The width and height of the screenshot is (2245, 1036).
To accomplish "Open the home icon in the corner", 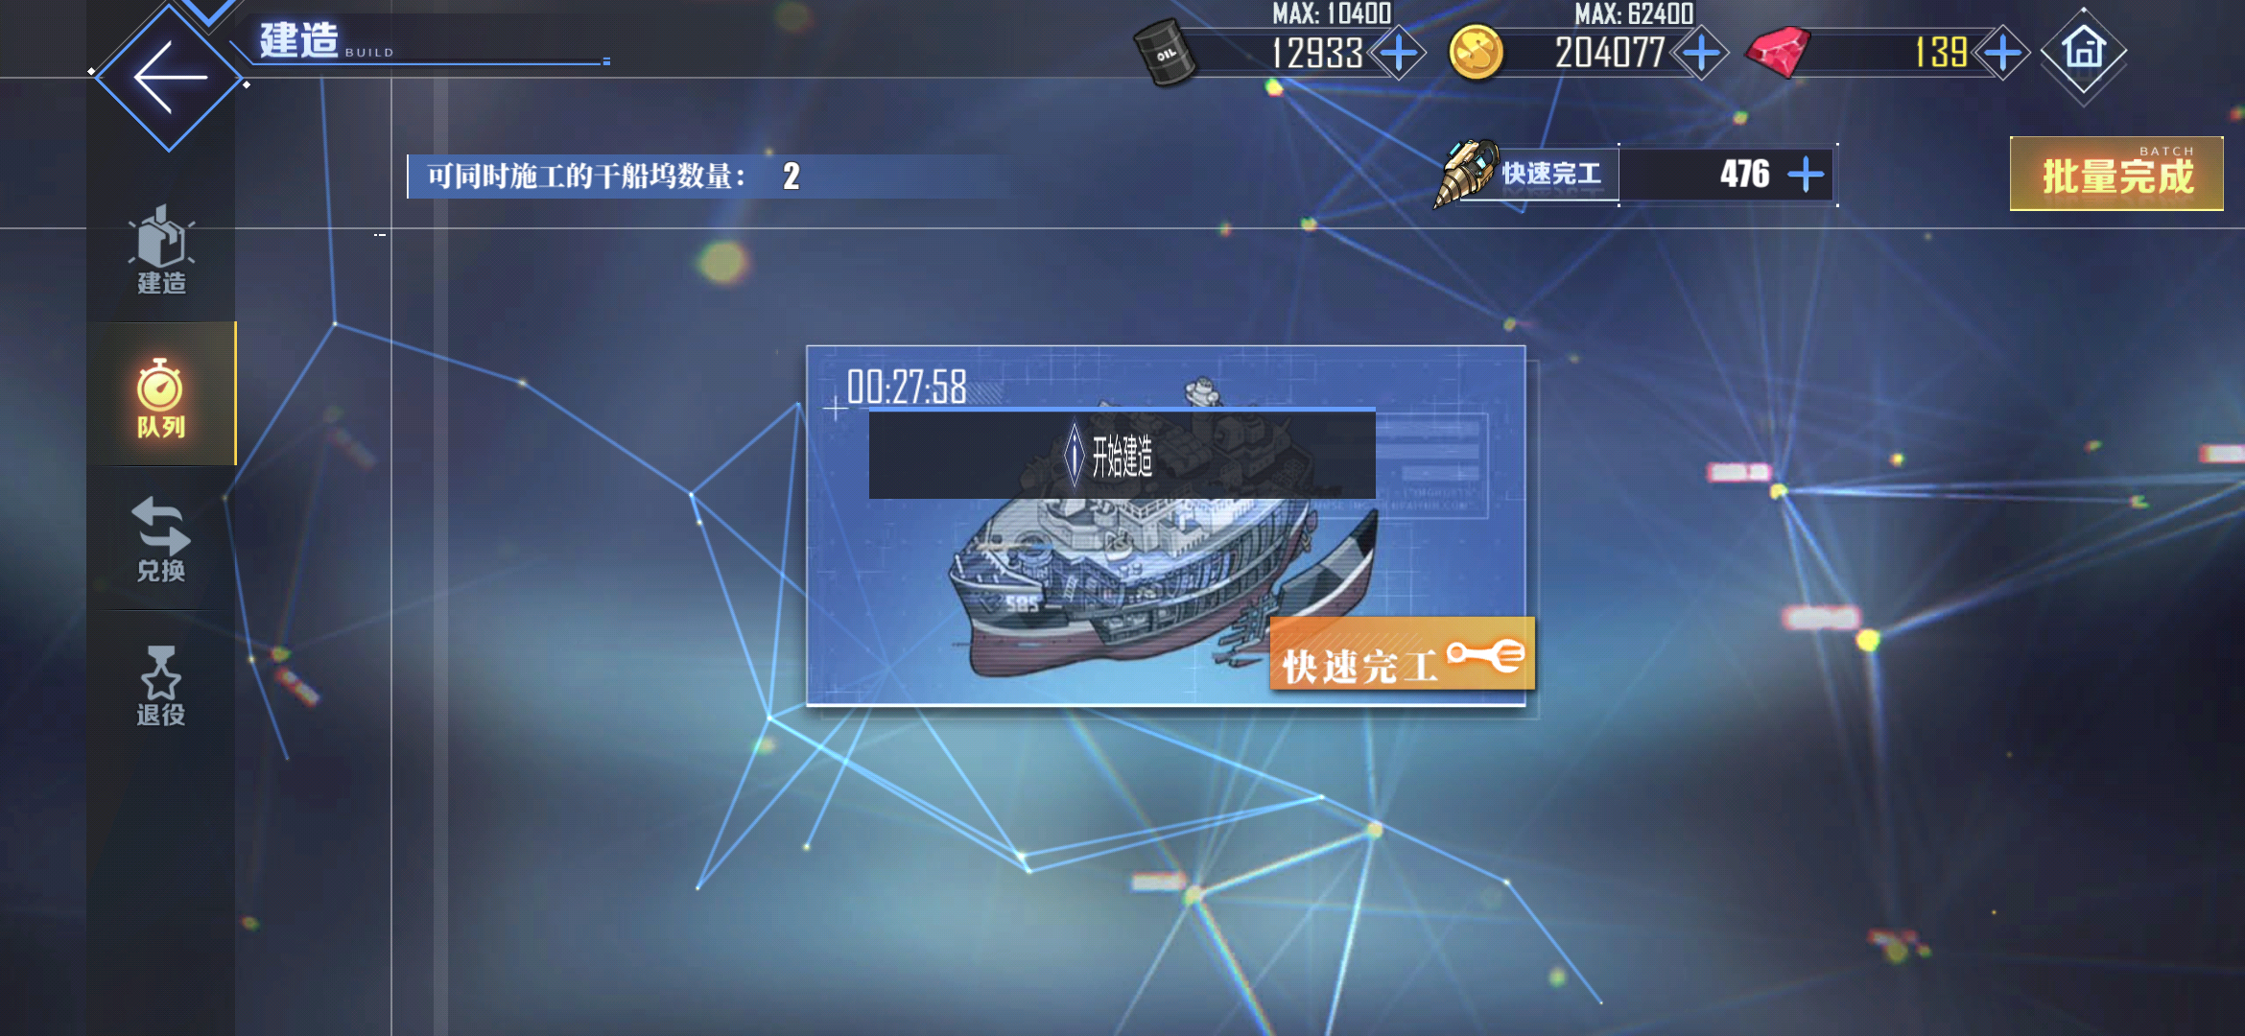I will [x=2083, y=51].
